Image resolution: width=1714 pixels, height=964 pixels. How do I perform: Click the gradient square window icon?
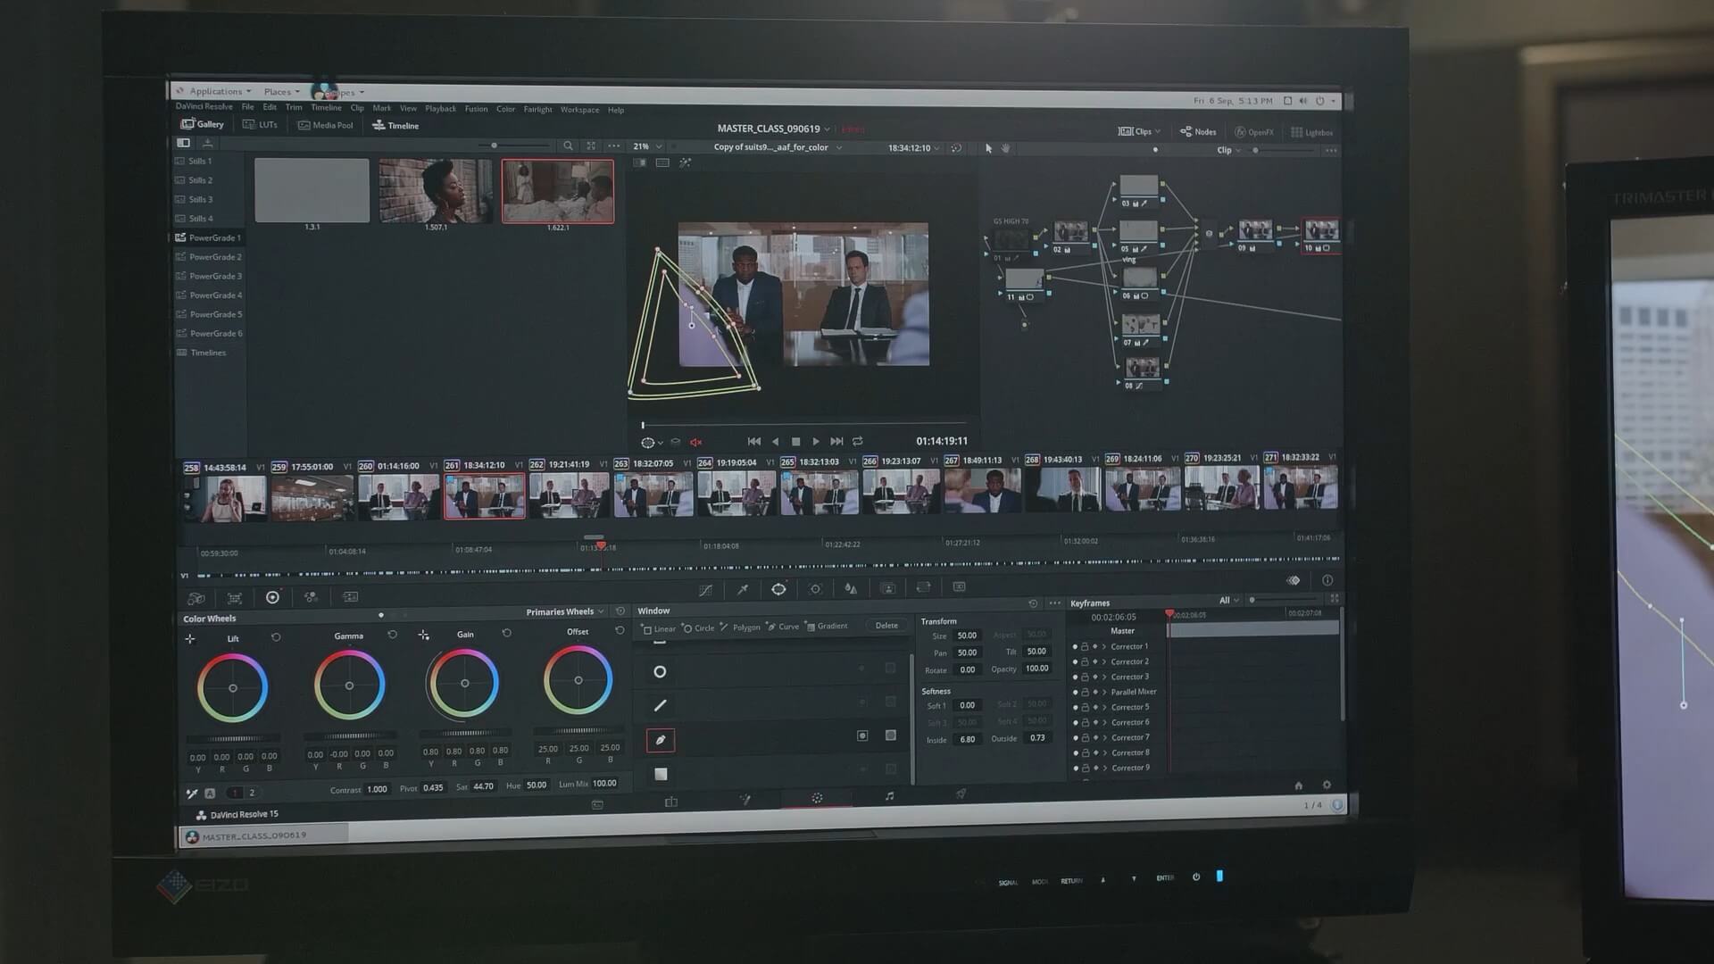[x=661, y=774]
